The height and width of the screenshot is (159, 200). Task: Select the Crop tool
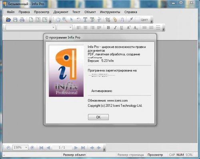pos(108,20)
